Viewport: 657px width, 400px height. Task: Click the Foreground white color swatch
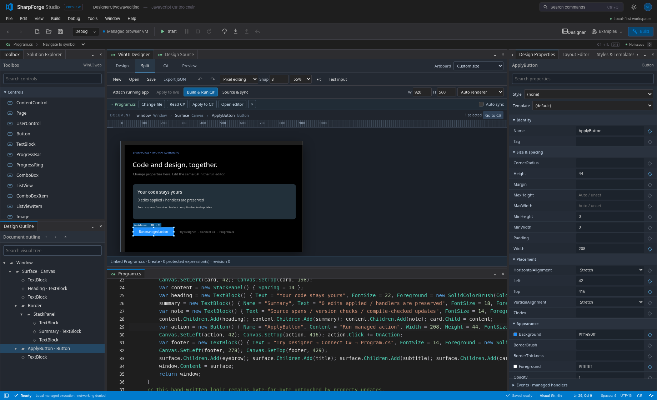515,367
